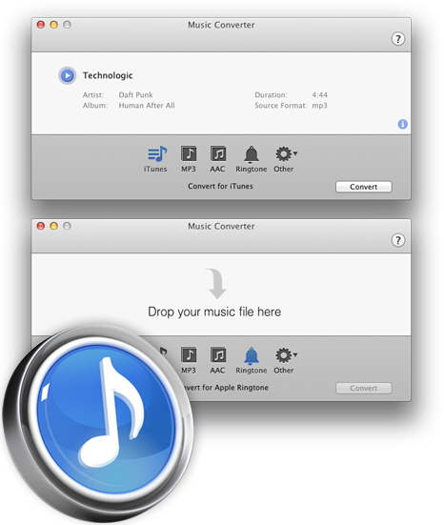Click the source format value mp3
Screen dimensions: 444x525
point(319,106)
